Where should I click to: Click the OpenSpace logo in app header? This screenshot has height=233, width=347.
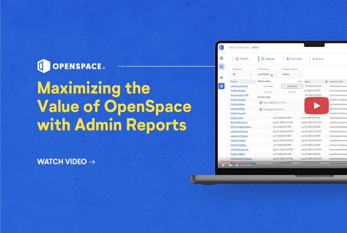(221, 47)
